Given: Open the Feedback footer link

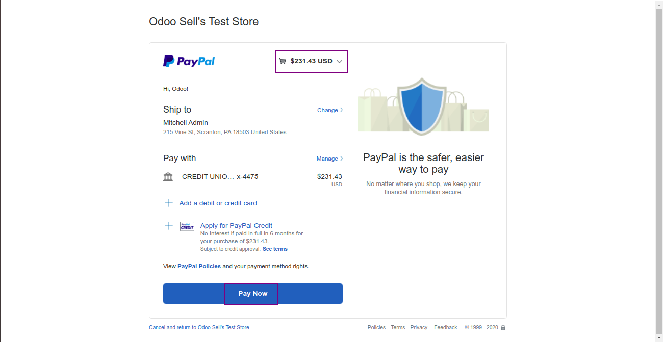Looking at the screenshot, I should pos(446,327).
